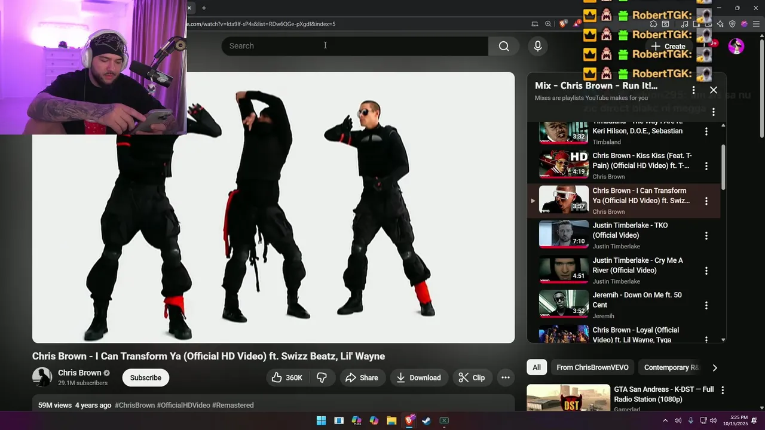The image size is (765, 430).
Task: Open File Explorer from the taskbar
Action: pos(391,420)
